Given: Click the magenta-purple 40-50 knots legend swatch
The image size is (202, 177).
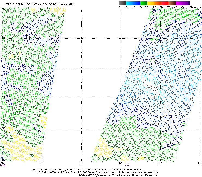Looking at the screenshot, I should tap(183, 3).
